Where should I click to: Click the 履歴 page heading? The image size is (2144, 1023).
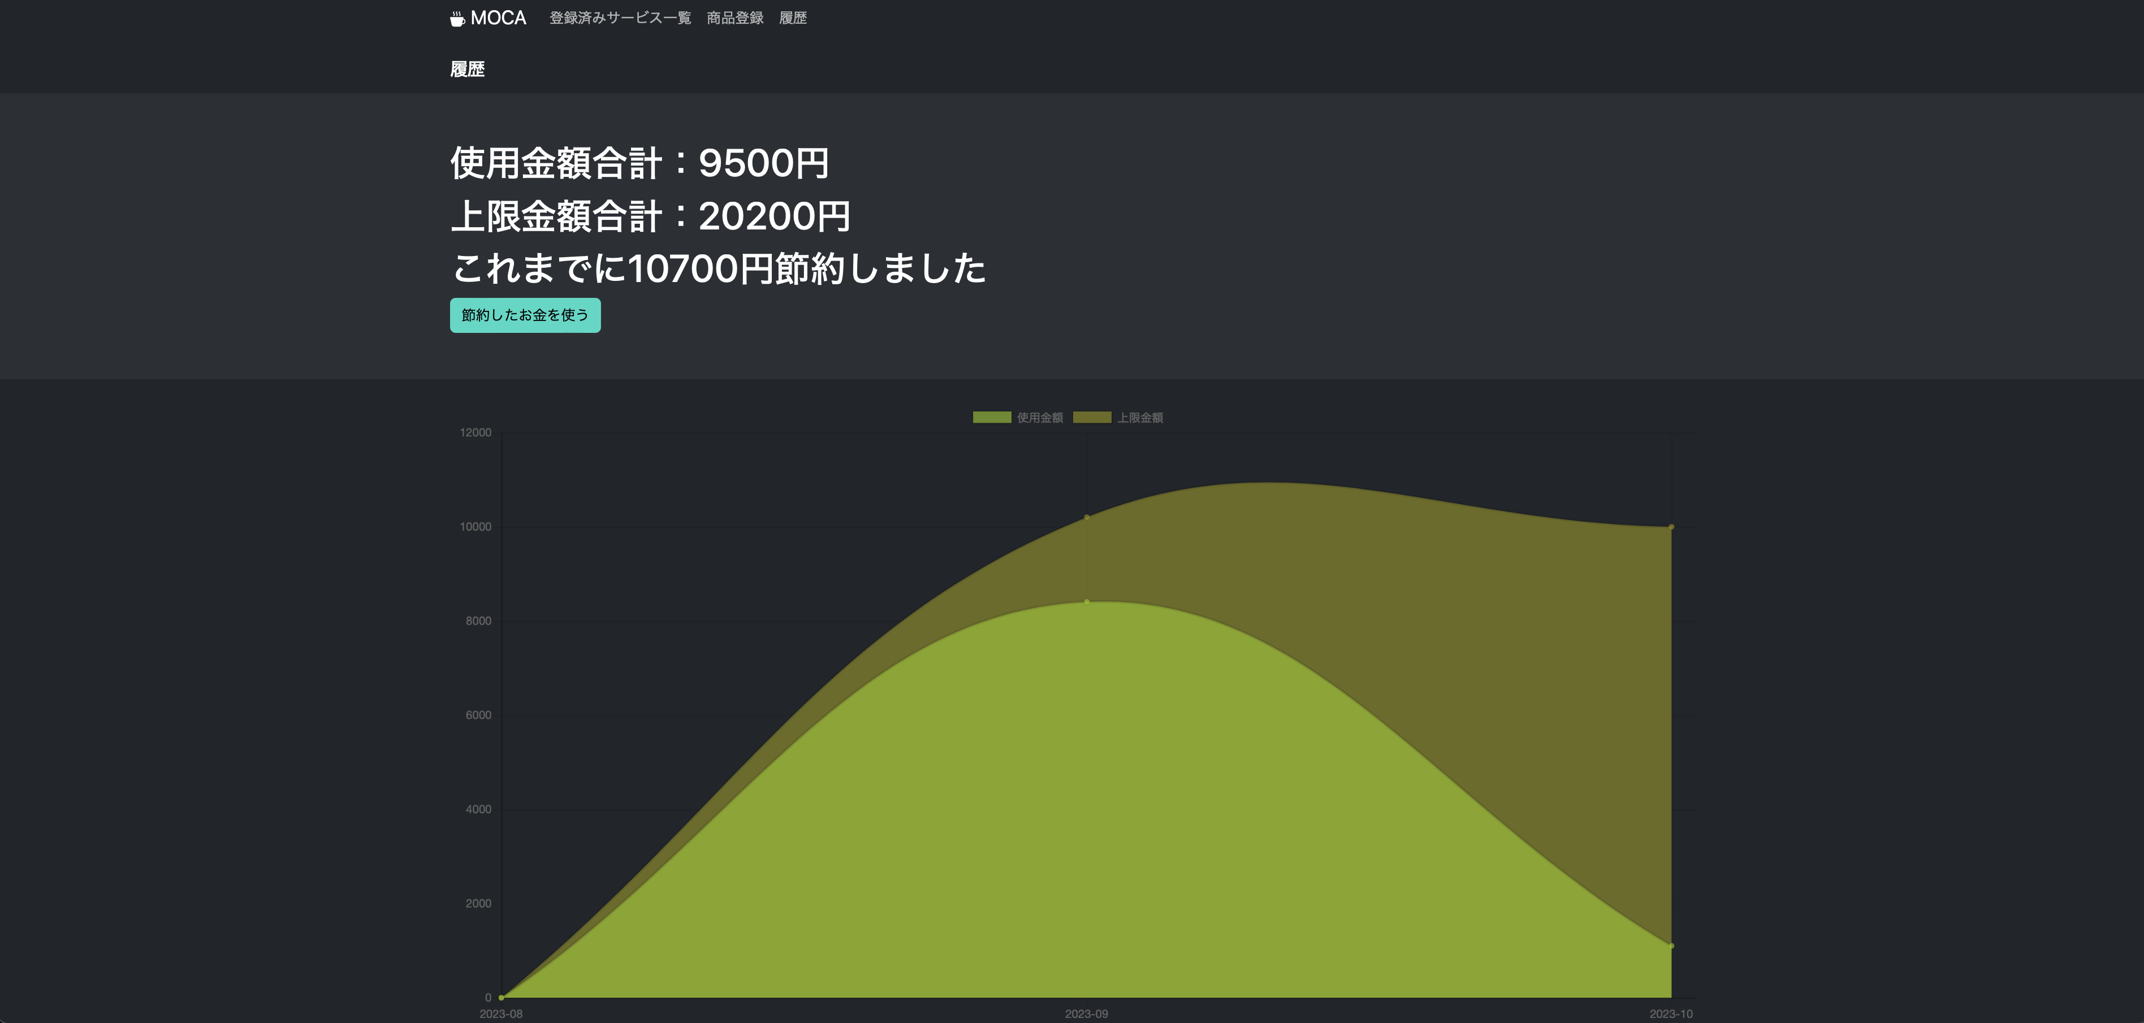click(x=468, y=70)
